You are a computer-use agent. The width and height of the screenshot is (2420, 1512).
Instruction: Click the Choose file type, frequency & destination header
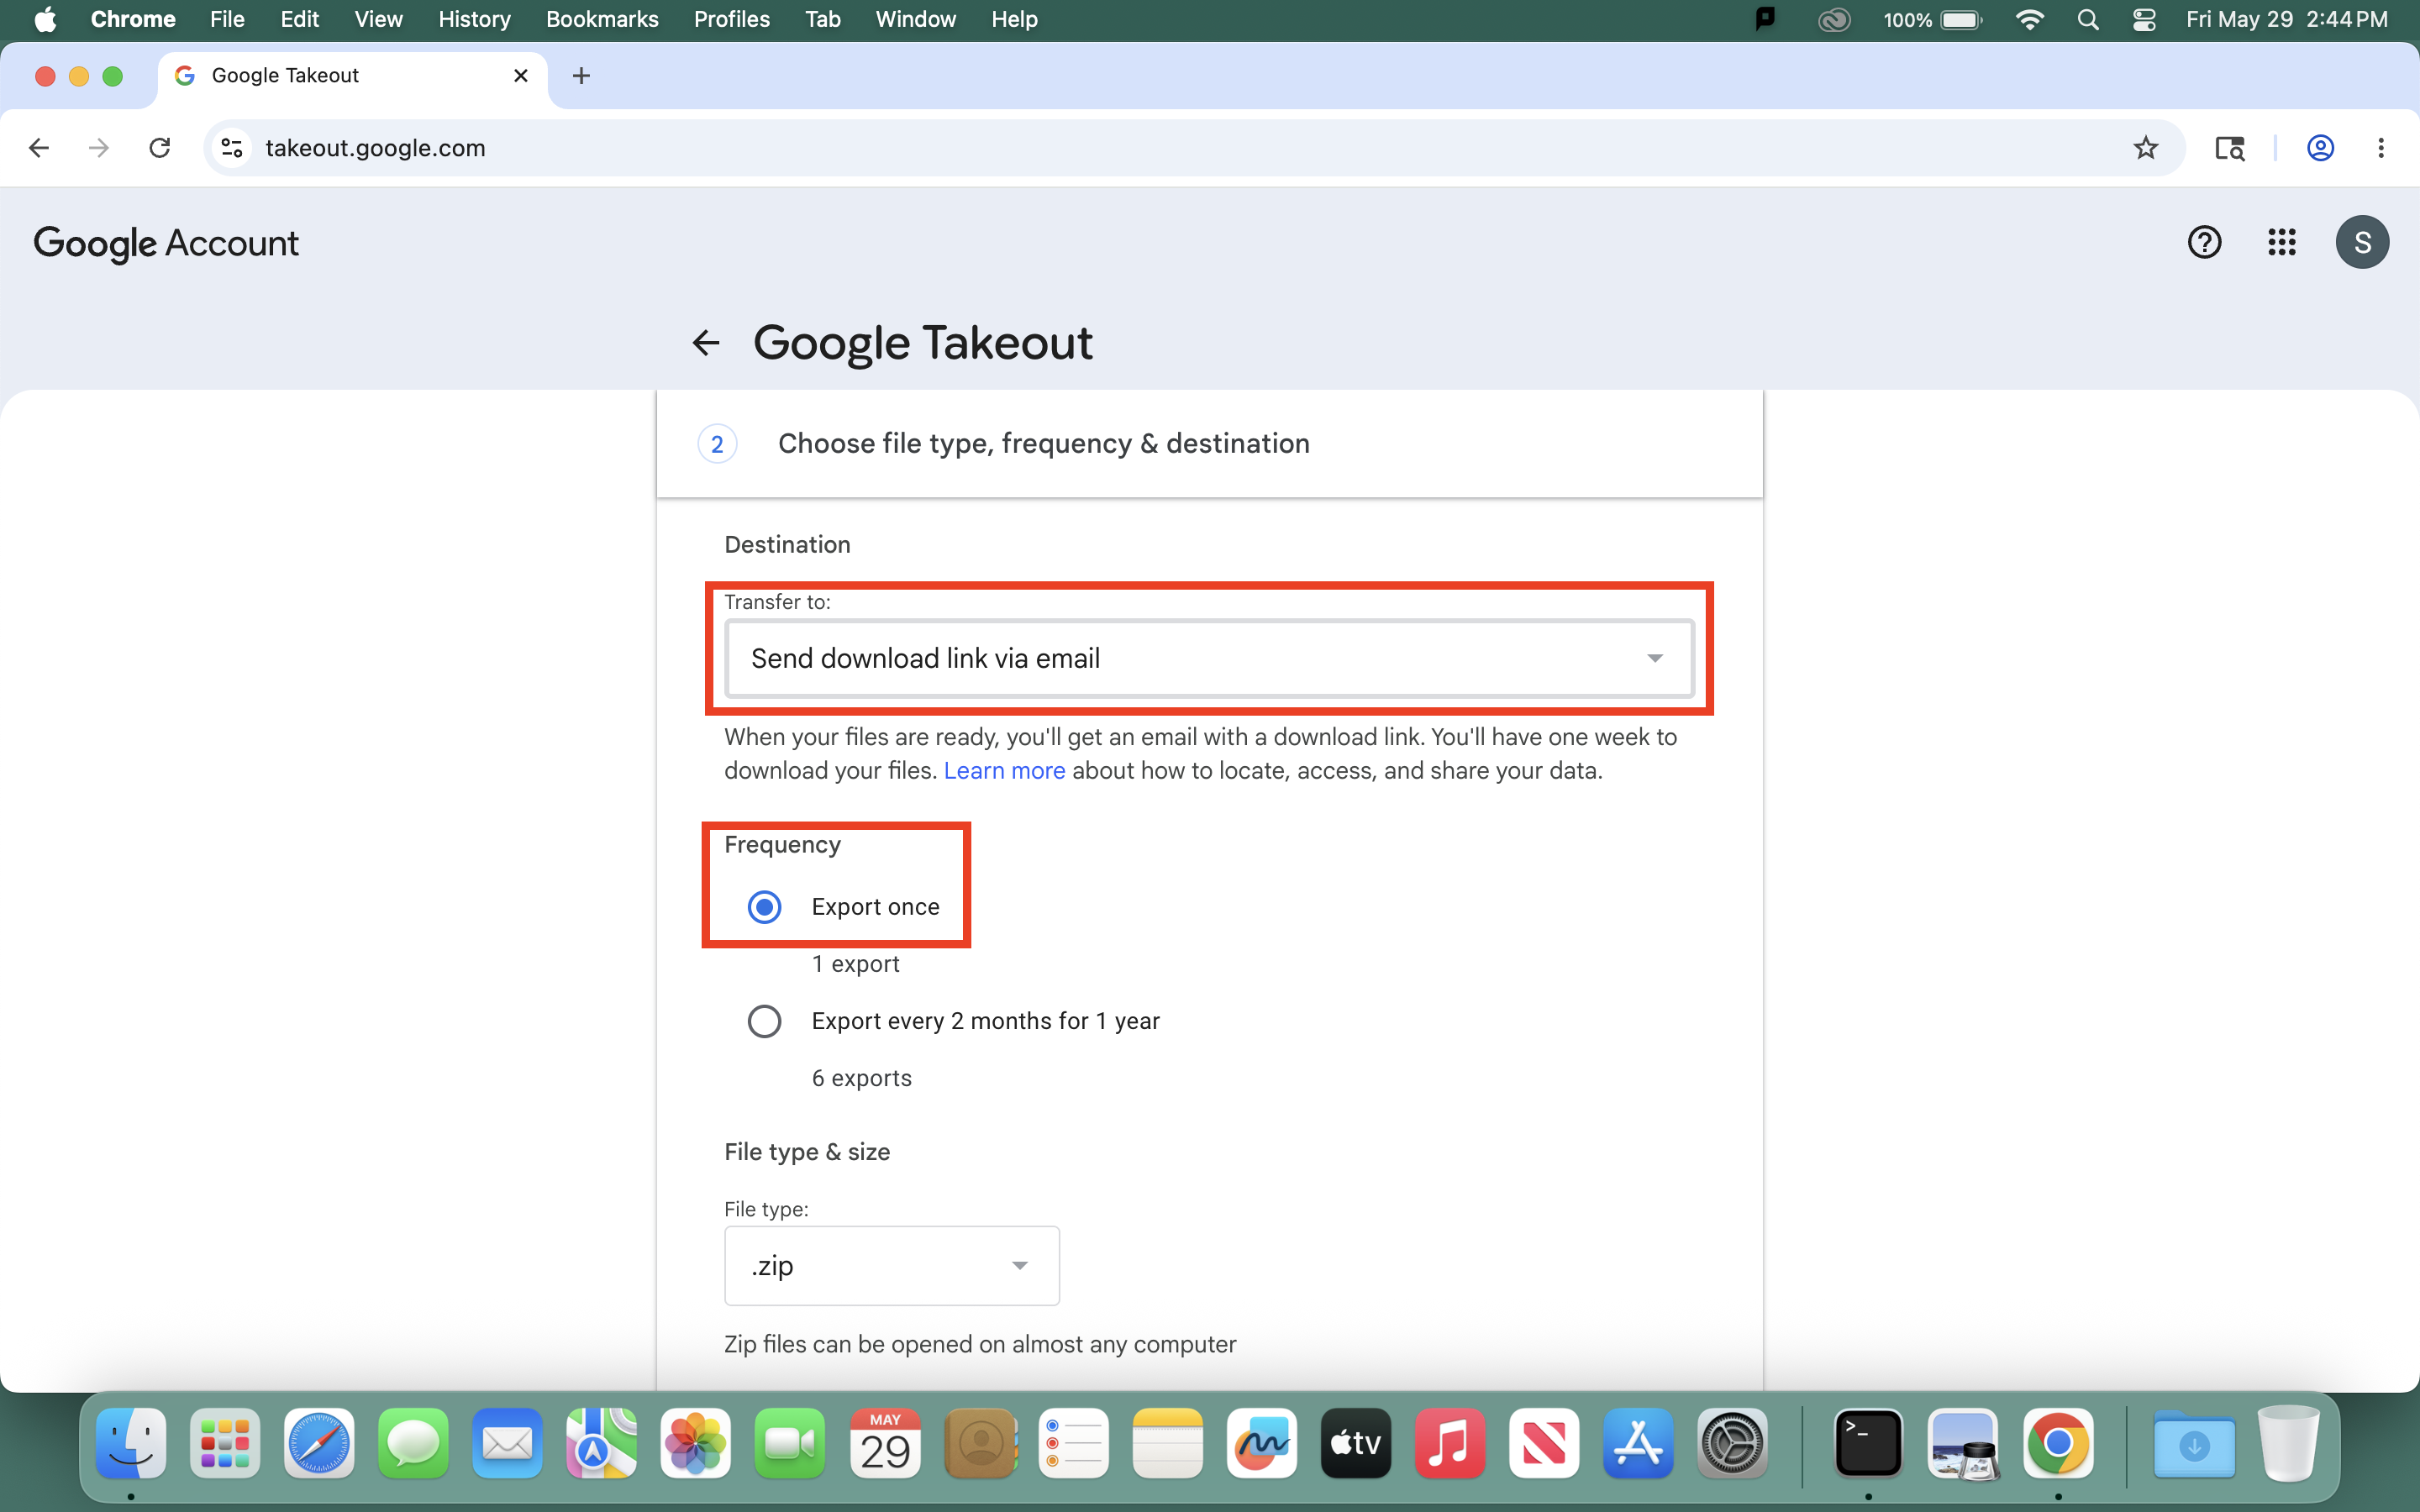click(1043, 444)
